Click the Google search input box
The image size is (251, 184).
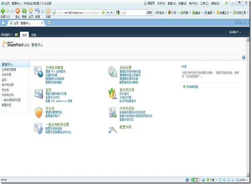(133, 12)
